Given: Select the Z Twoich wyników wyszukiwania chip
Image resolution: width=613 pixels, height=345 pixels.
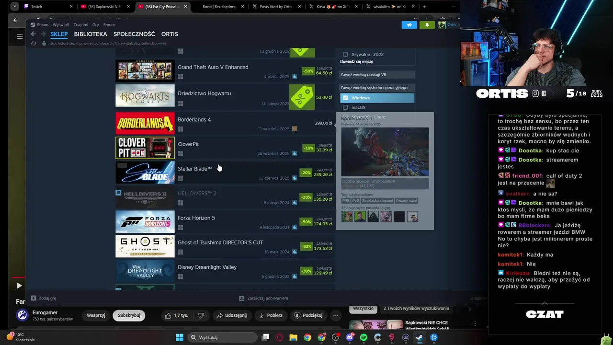Looking at the screenshot, I should pyautogui.click(x=416, y=309).
